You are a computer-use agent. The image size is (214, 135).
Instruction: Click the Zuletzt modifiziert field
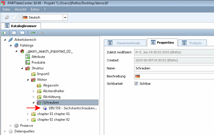click(174, 52)
